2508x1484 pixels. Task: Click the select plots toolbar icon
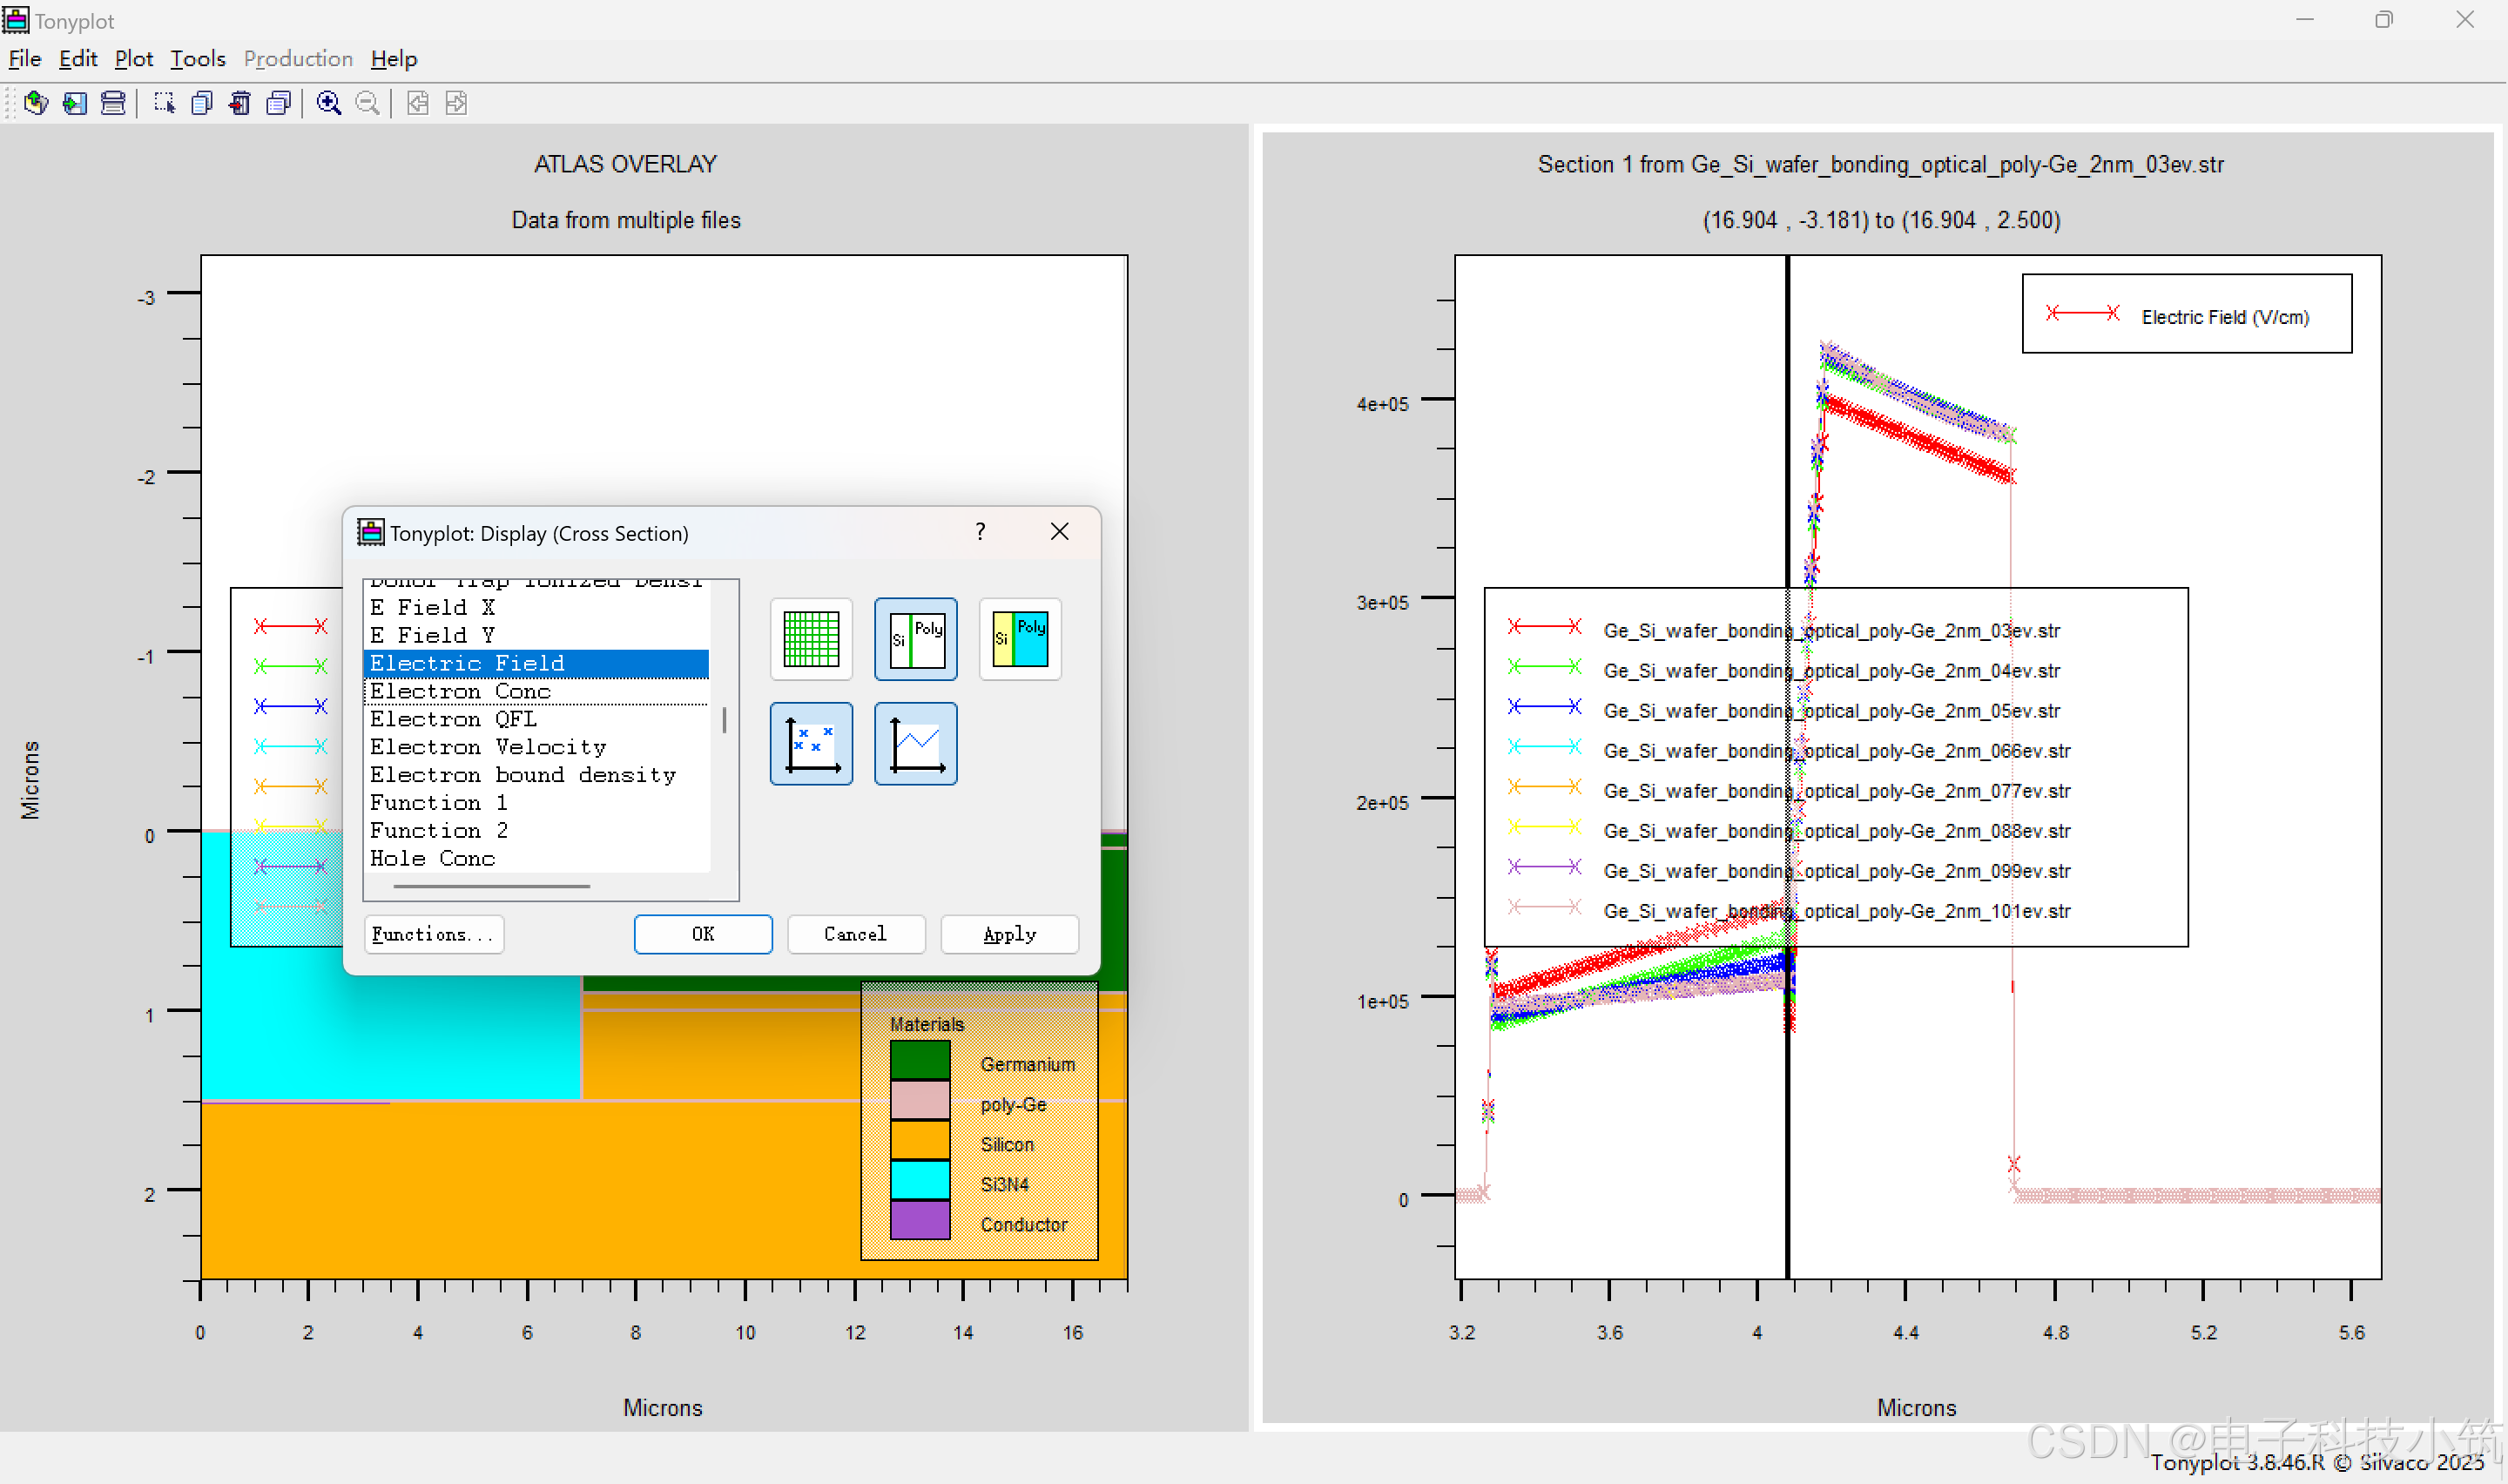164,103
